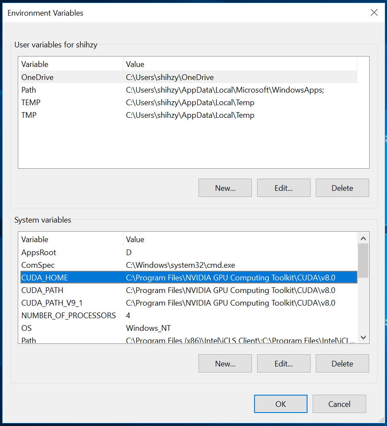387x426 pixels.
Task: Click TMP's C:\Users\shihzy\AppData\Local\Temp value
Action: pos(190,115)
